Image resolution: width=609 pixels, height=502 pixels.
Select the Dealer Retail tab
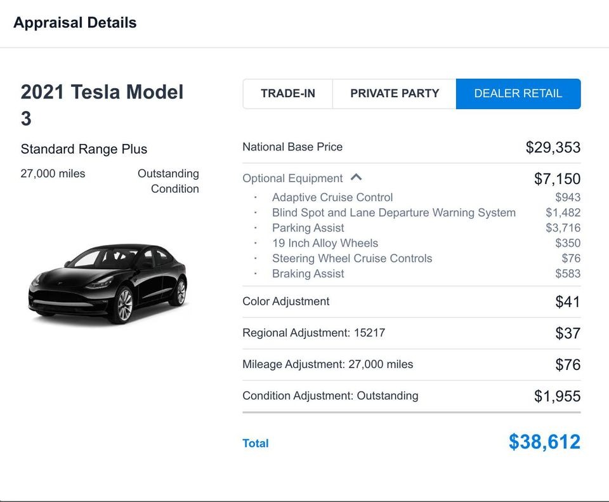click(518, 94)
